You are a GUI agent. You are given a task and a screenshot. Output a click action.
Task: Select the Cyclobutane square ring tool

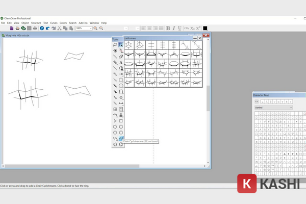coord(121,121)
